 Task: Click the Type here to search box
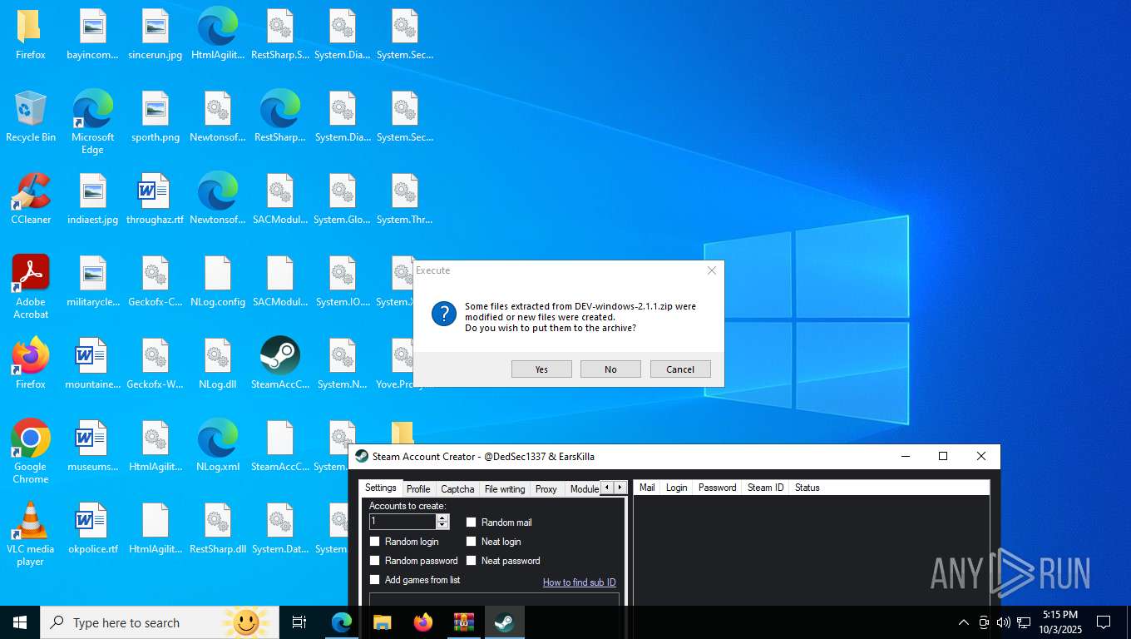[158, 622]
